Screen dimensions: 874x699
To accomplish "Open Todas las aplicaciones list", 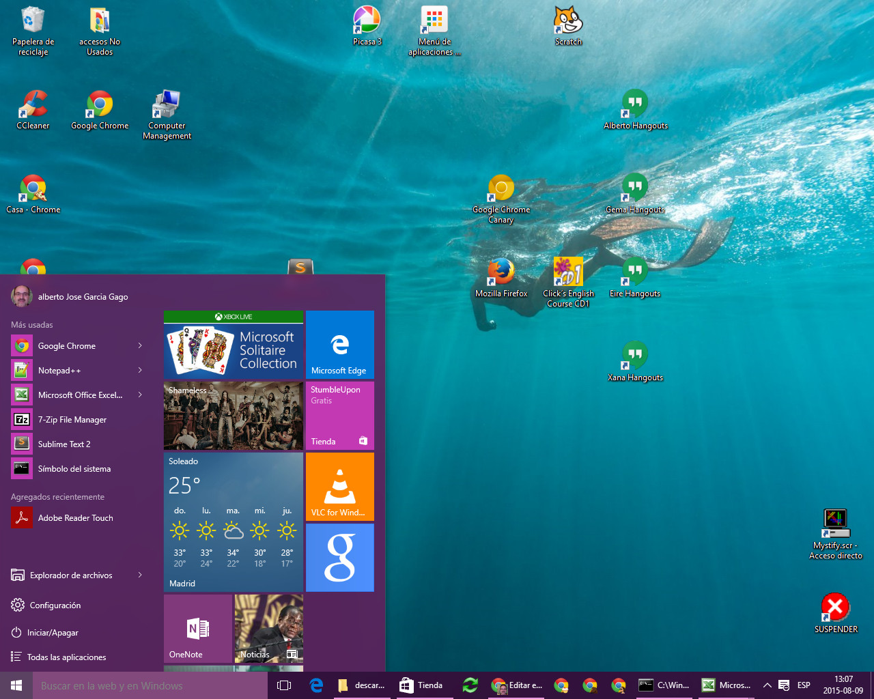I will pos(66,657).
